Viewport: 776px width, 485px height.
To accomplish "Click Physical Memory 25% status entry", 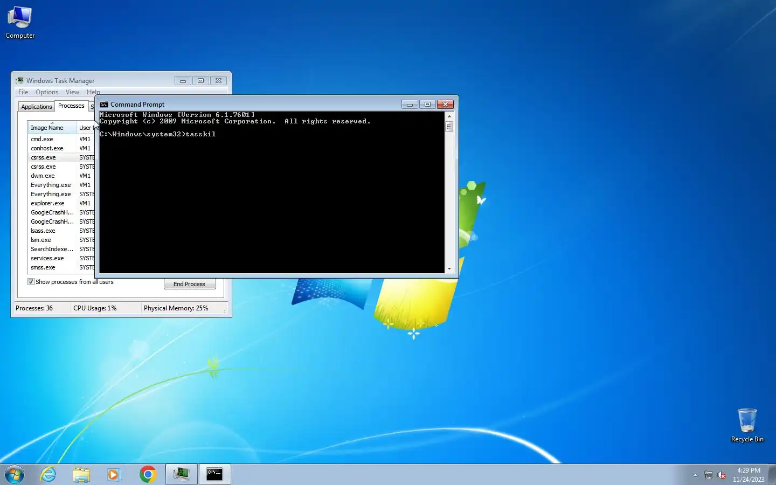I will [x=176, y=308].
